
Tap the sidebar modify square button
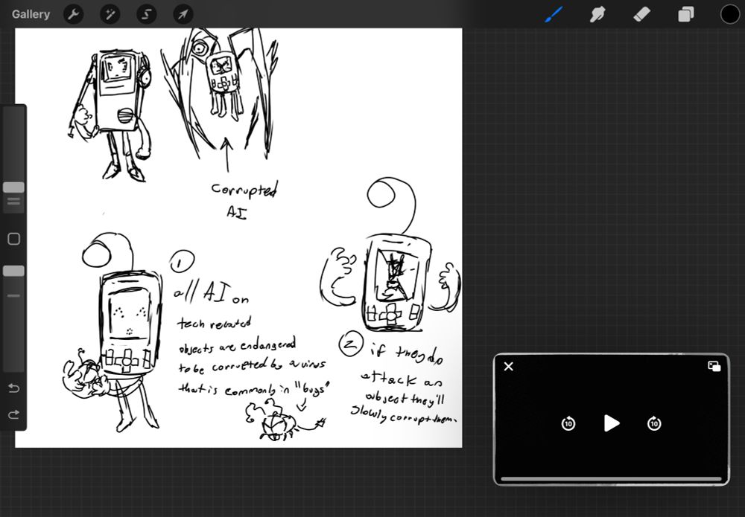tap(13, 239)
